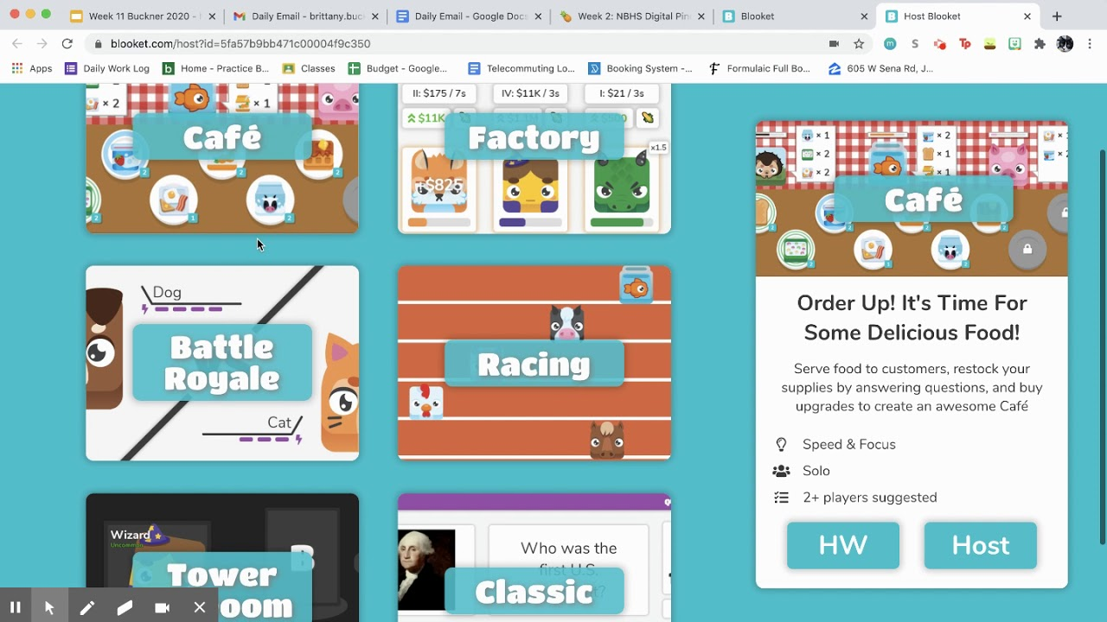Close the Blooket tab
Screen dimensions: 1107x622
[864, 16]
